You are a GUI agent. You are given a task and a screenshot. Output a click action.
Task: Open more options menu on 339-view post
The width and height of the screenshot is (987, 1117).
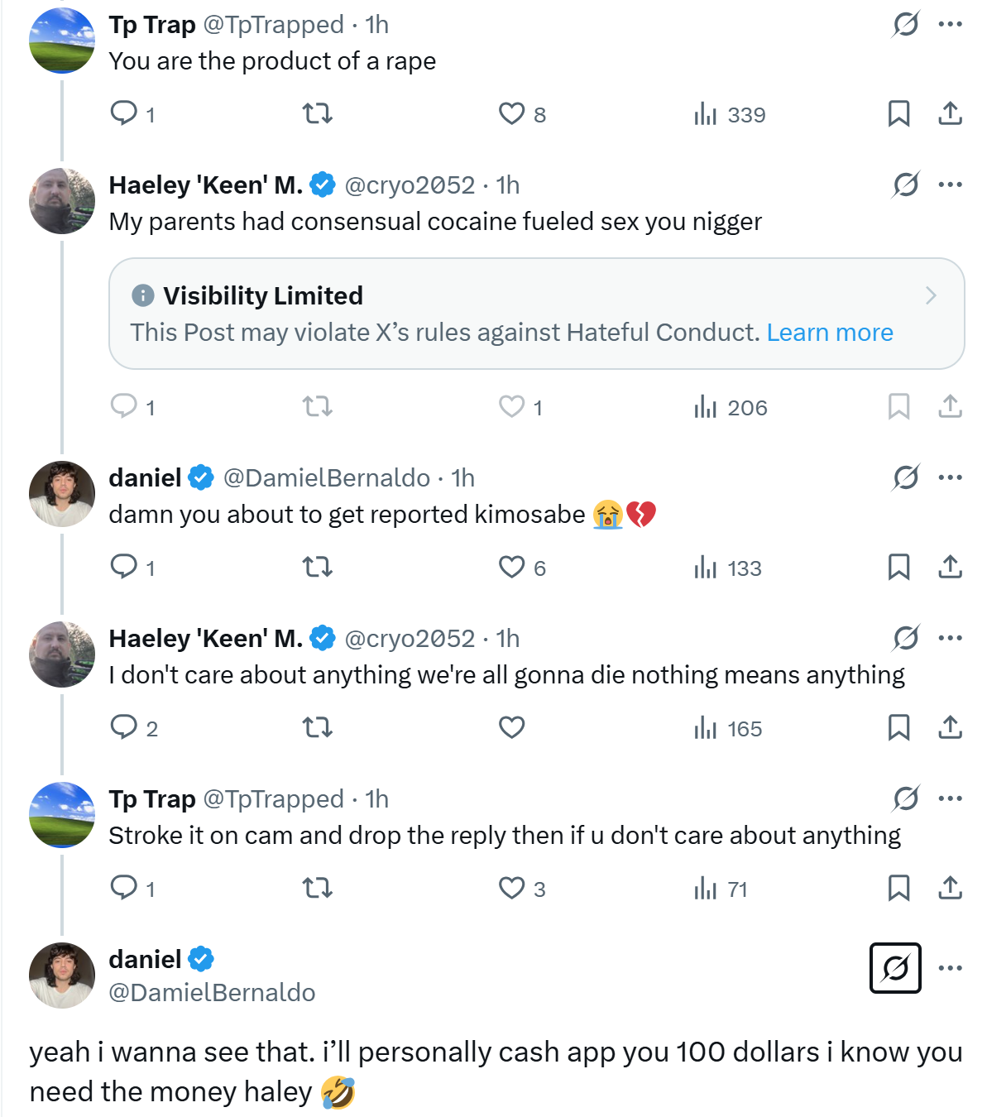click(950, 24)
